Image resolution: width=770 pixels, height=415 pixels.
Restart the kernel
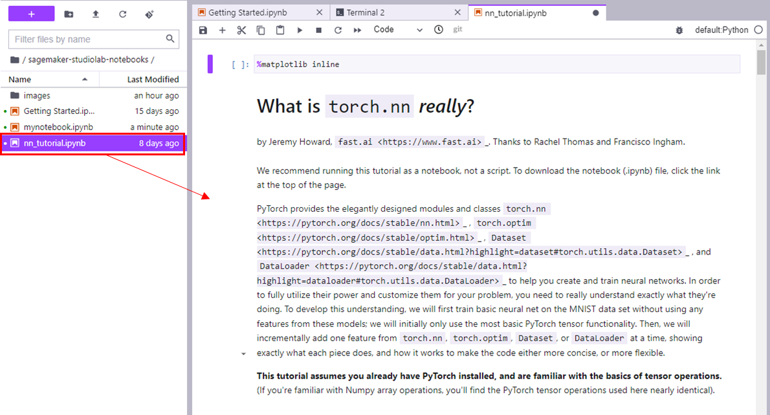click(338, 30)
